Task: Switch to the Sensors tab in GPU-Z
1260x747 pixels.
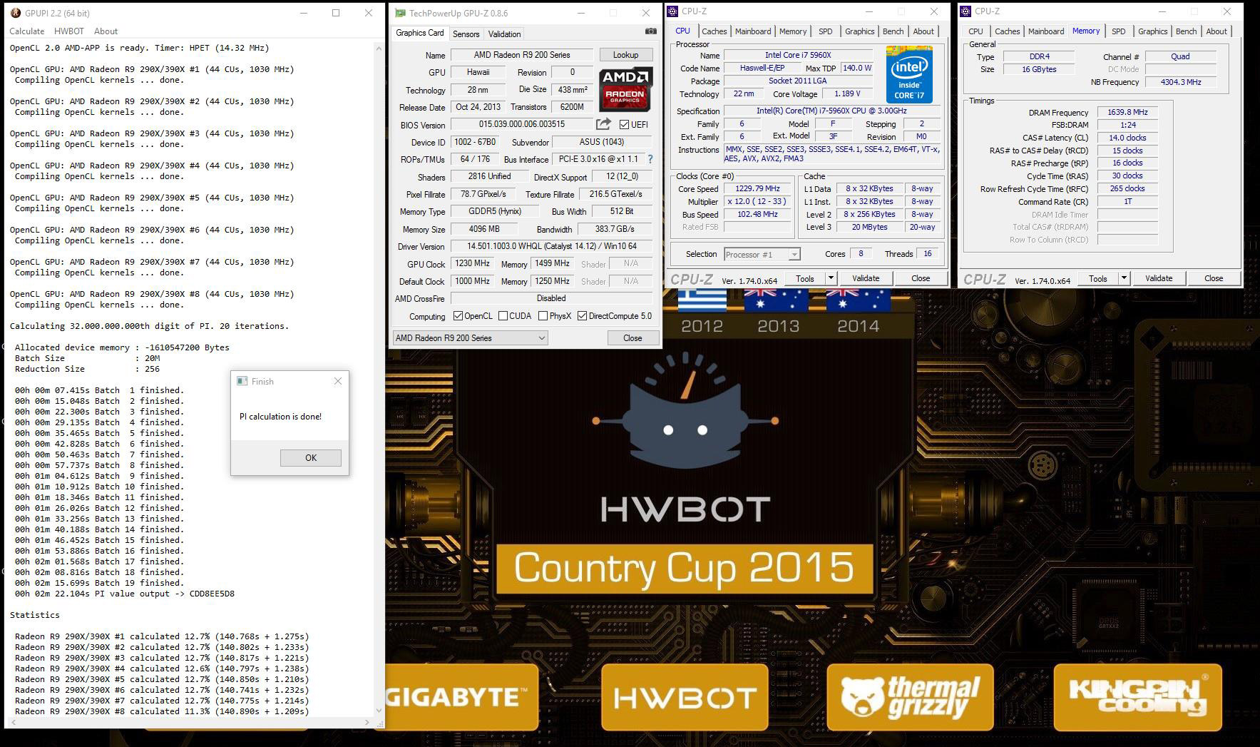Action: click(466, 34)
